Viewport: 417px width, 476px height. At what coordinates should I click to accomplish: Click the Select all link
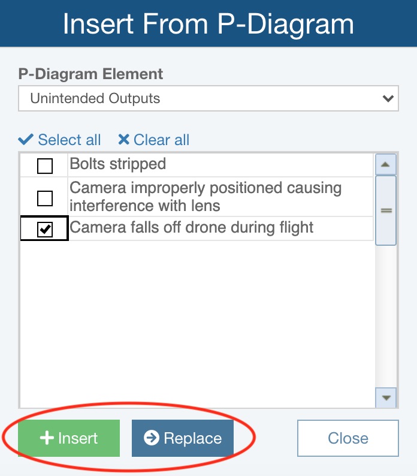[x=69, y=140]
